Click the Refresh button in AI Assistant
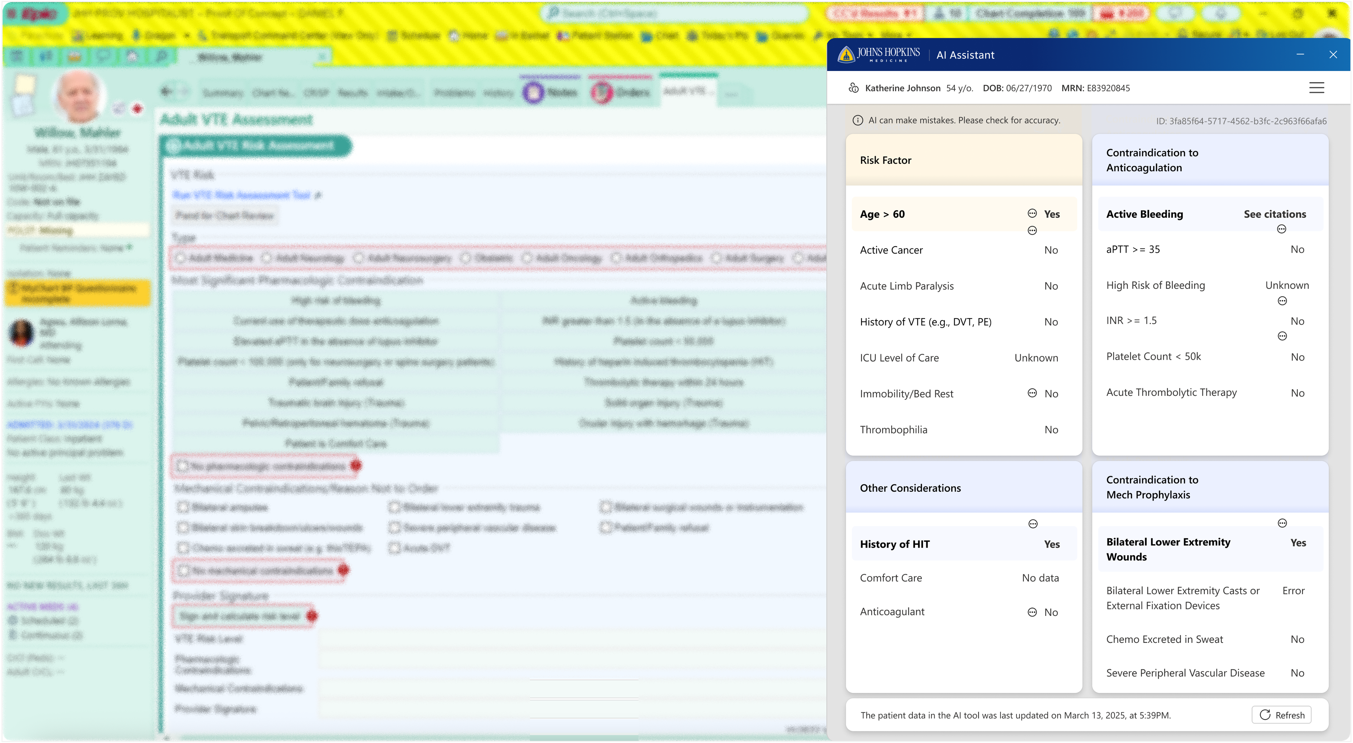 [1281, 715]
